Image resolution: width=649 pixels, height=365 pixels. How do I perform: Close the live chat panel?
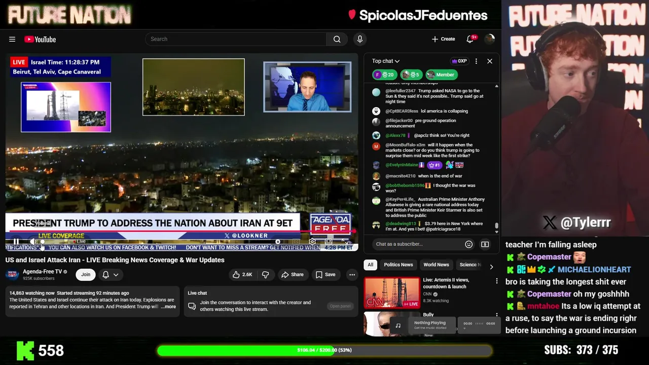coord(490,61)
